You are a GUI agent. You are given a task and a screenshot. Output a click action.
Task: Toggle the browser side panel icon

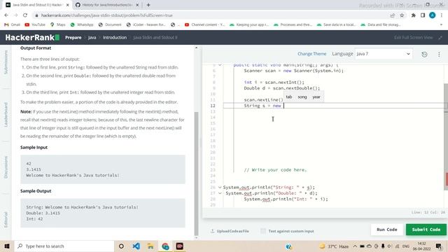(423, 15)
